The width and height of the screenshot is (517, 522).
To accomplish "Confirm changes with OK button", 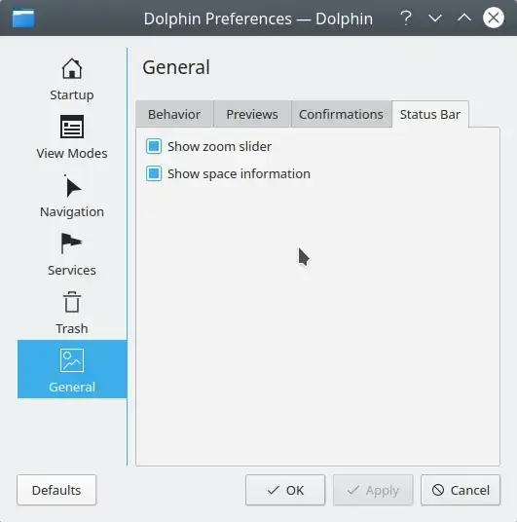I will click(285, 490).
